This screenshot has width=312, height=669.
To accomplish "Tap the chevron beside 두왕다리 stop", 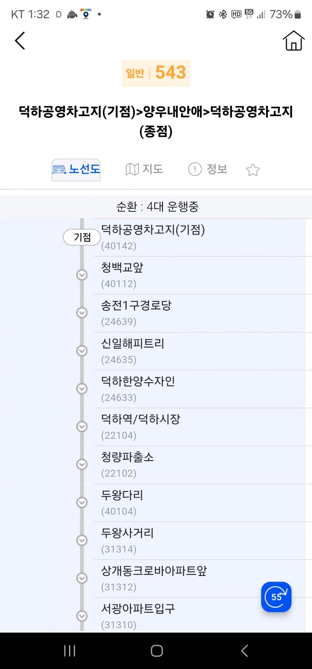I will pyautogui.click(x=82, y=502).
